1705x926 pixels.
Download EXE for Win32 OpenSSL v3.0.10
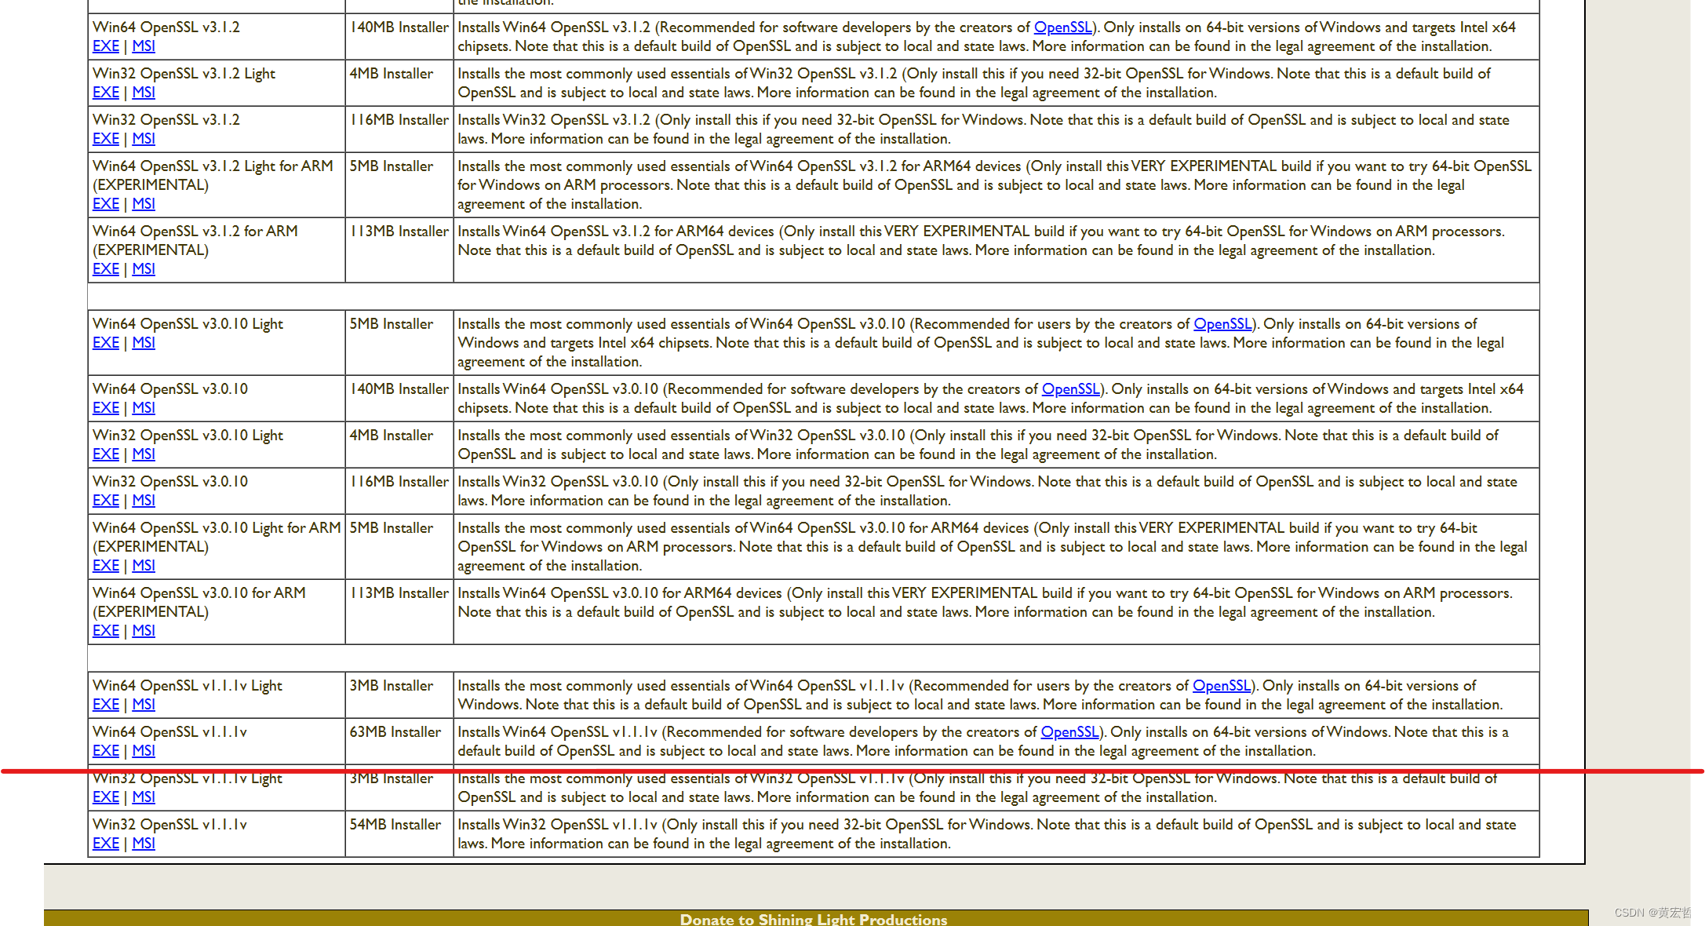106,501
